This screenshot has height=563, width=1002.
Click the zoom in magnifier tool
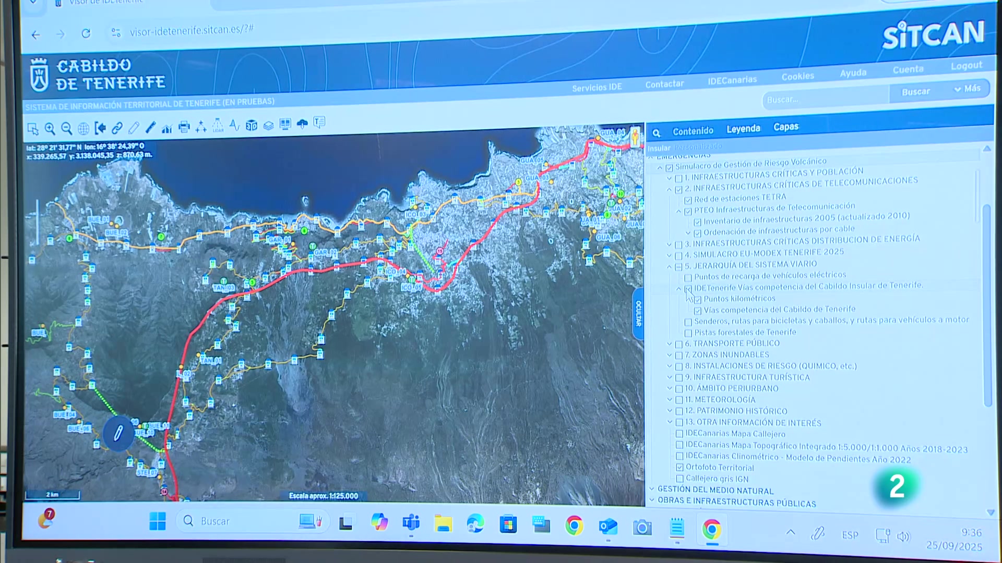point(50,129)
